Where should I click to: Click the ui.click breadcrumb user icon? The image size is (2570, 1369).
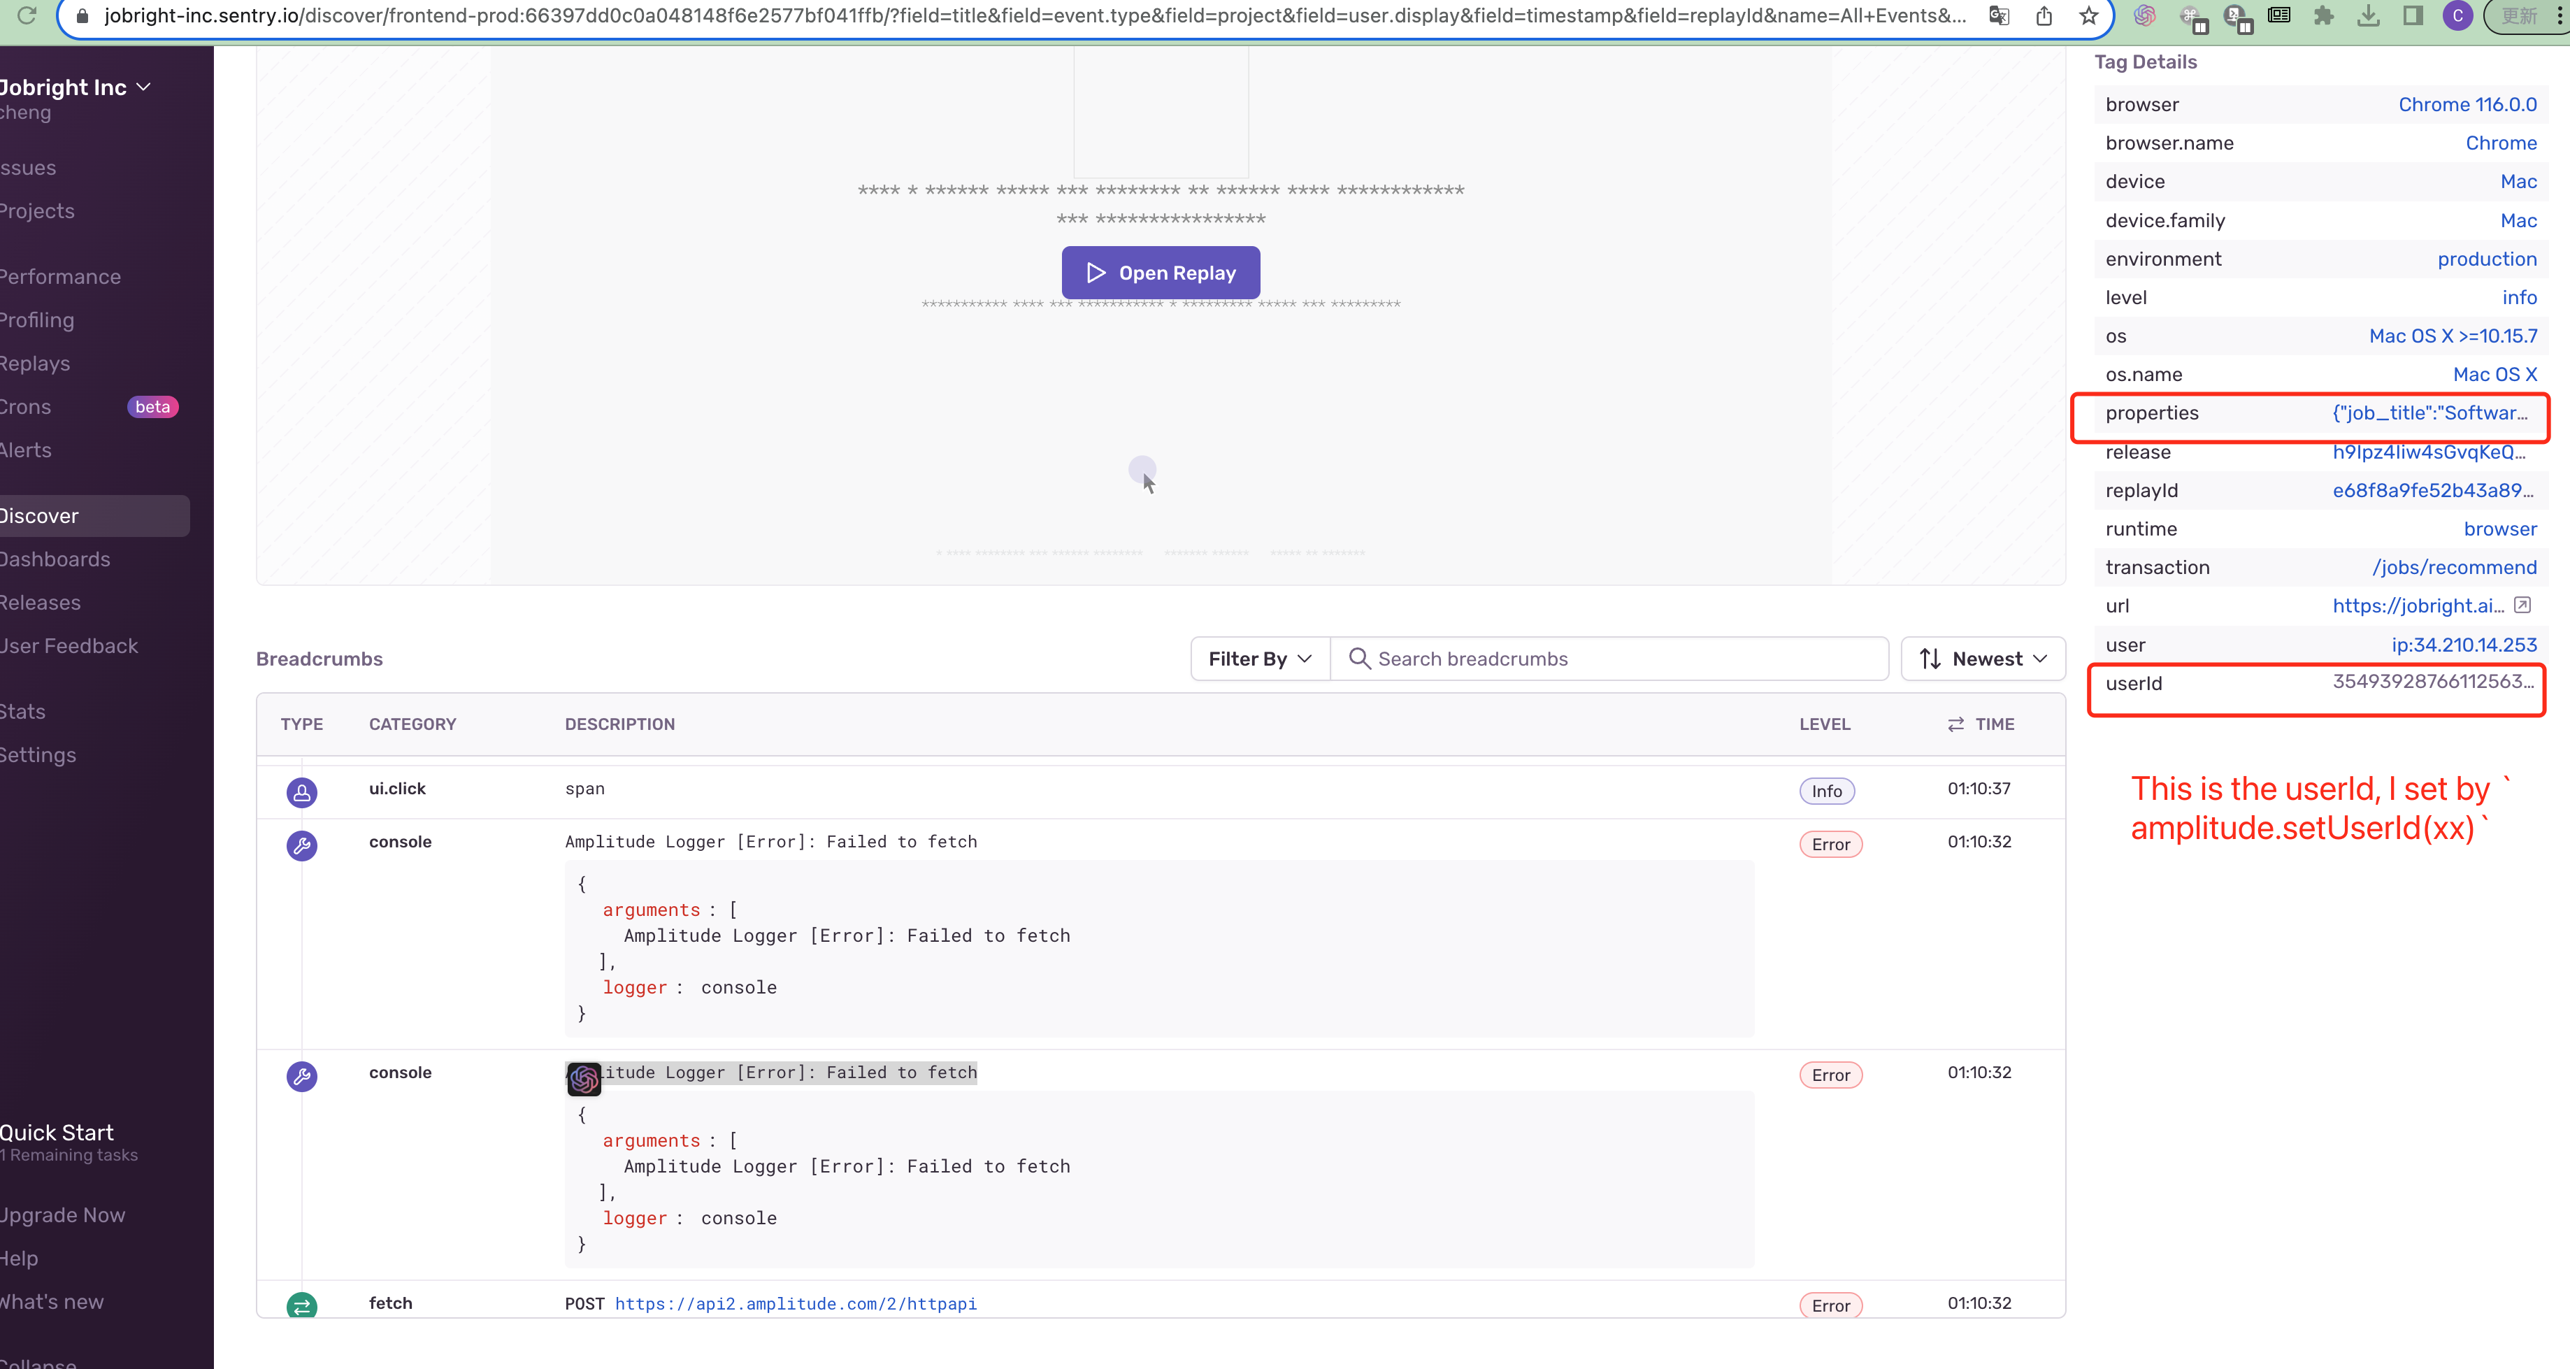[301, 792]
